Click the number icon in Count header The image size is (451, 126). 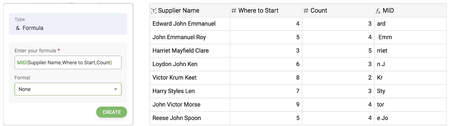(306, 11)
